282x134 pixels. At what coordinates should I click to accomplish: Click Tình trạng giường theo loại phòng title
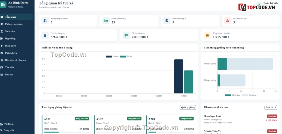(x=224, y=48)
